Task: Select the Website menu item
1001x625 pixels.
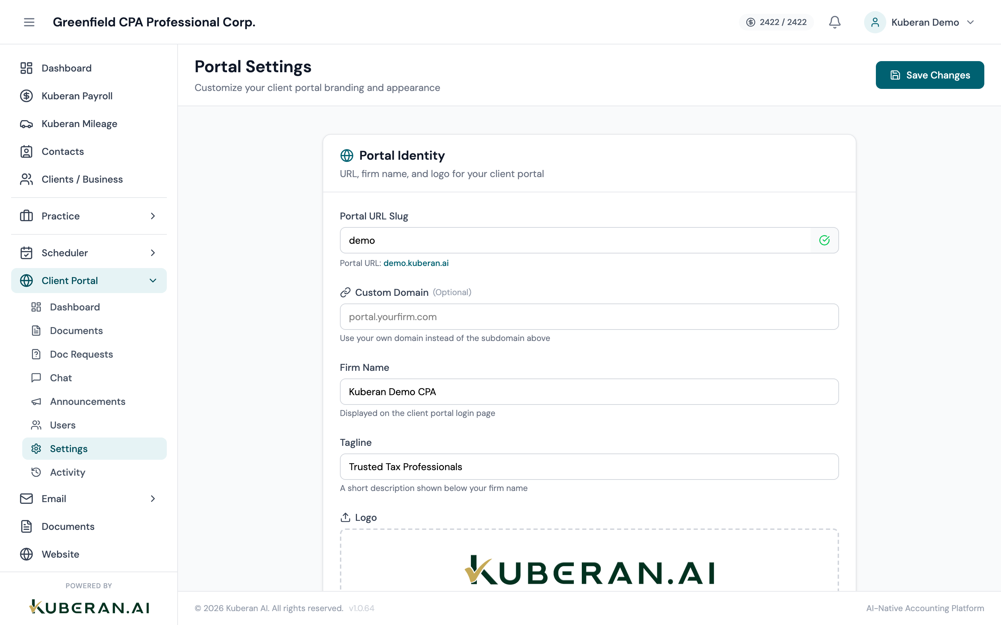Action: tap(89, 554)
